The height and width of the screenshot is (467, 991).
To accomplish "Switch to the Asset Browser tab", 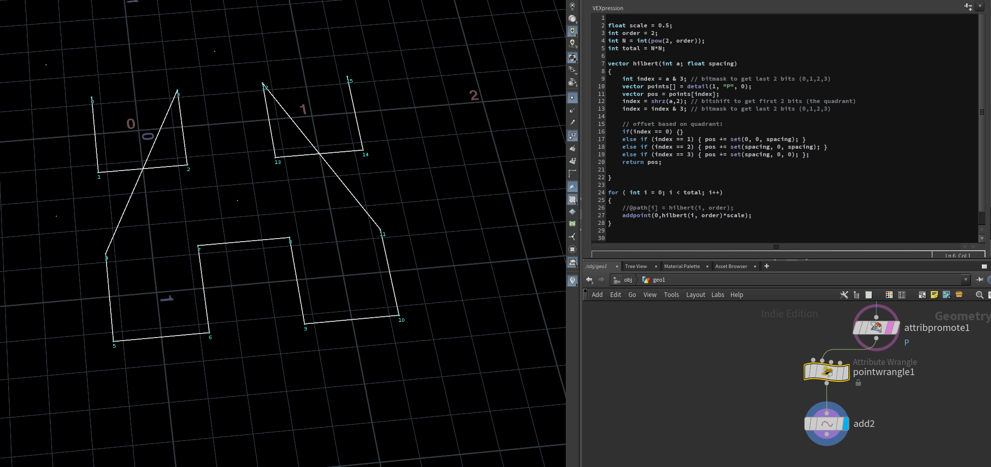I will tap(731, 266).
